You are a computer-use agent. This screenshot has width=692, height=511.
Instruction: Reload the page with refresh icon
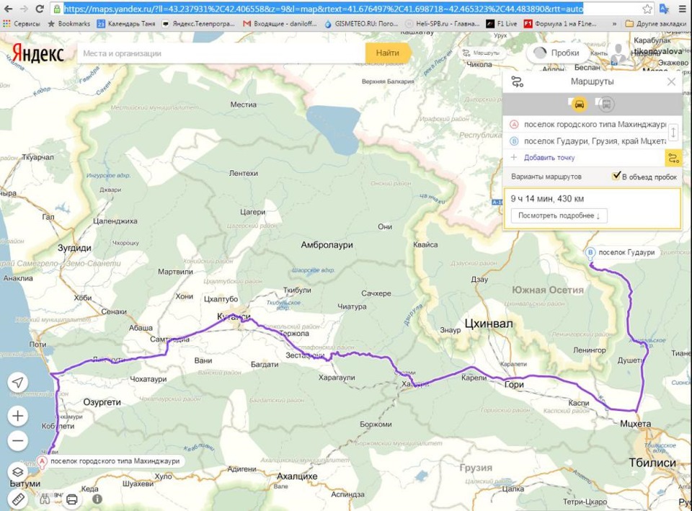point(39,9)
